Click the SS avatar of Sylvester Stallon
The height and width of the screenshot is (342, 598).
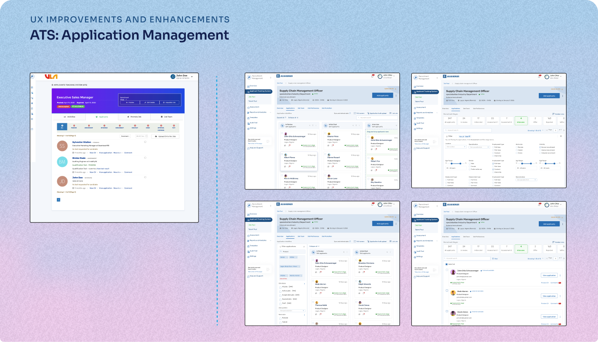tap(62, 146)
